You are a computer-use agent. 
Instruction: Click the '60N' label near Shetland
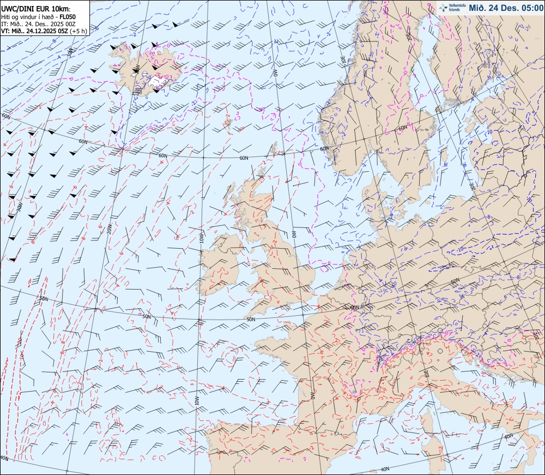(244, 158)
